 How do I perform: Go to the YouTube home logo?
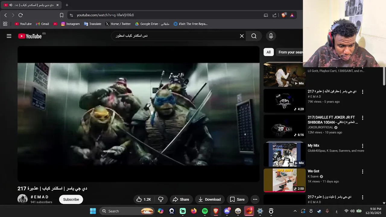click(x=30, y=36)
